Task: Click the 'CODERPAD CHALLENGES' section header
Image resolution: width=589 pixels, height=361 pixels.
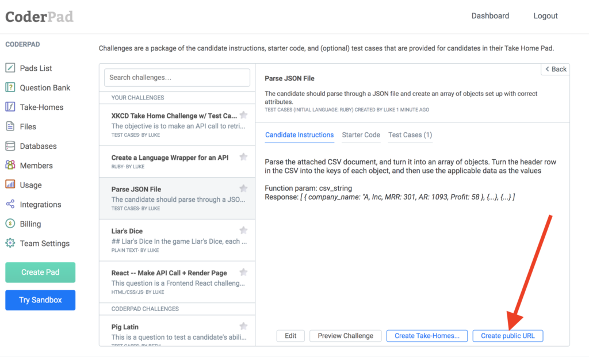Action: pos(145,309)
